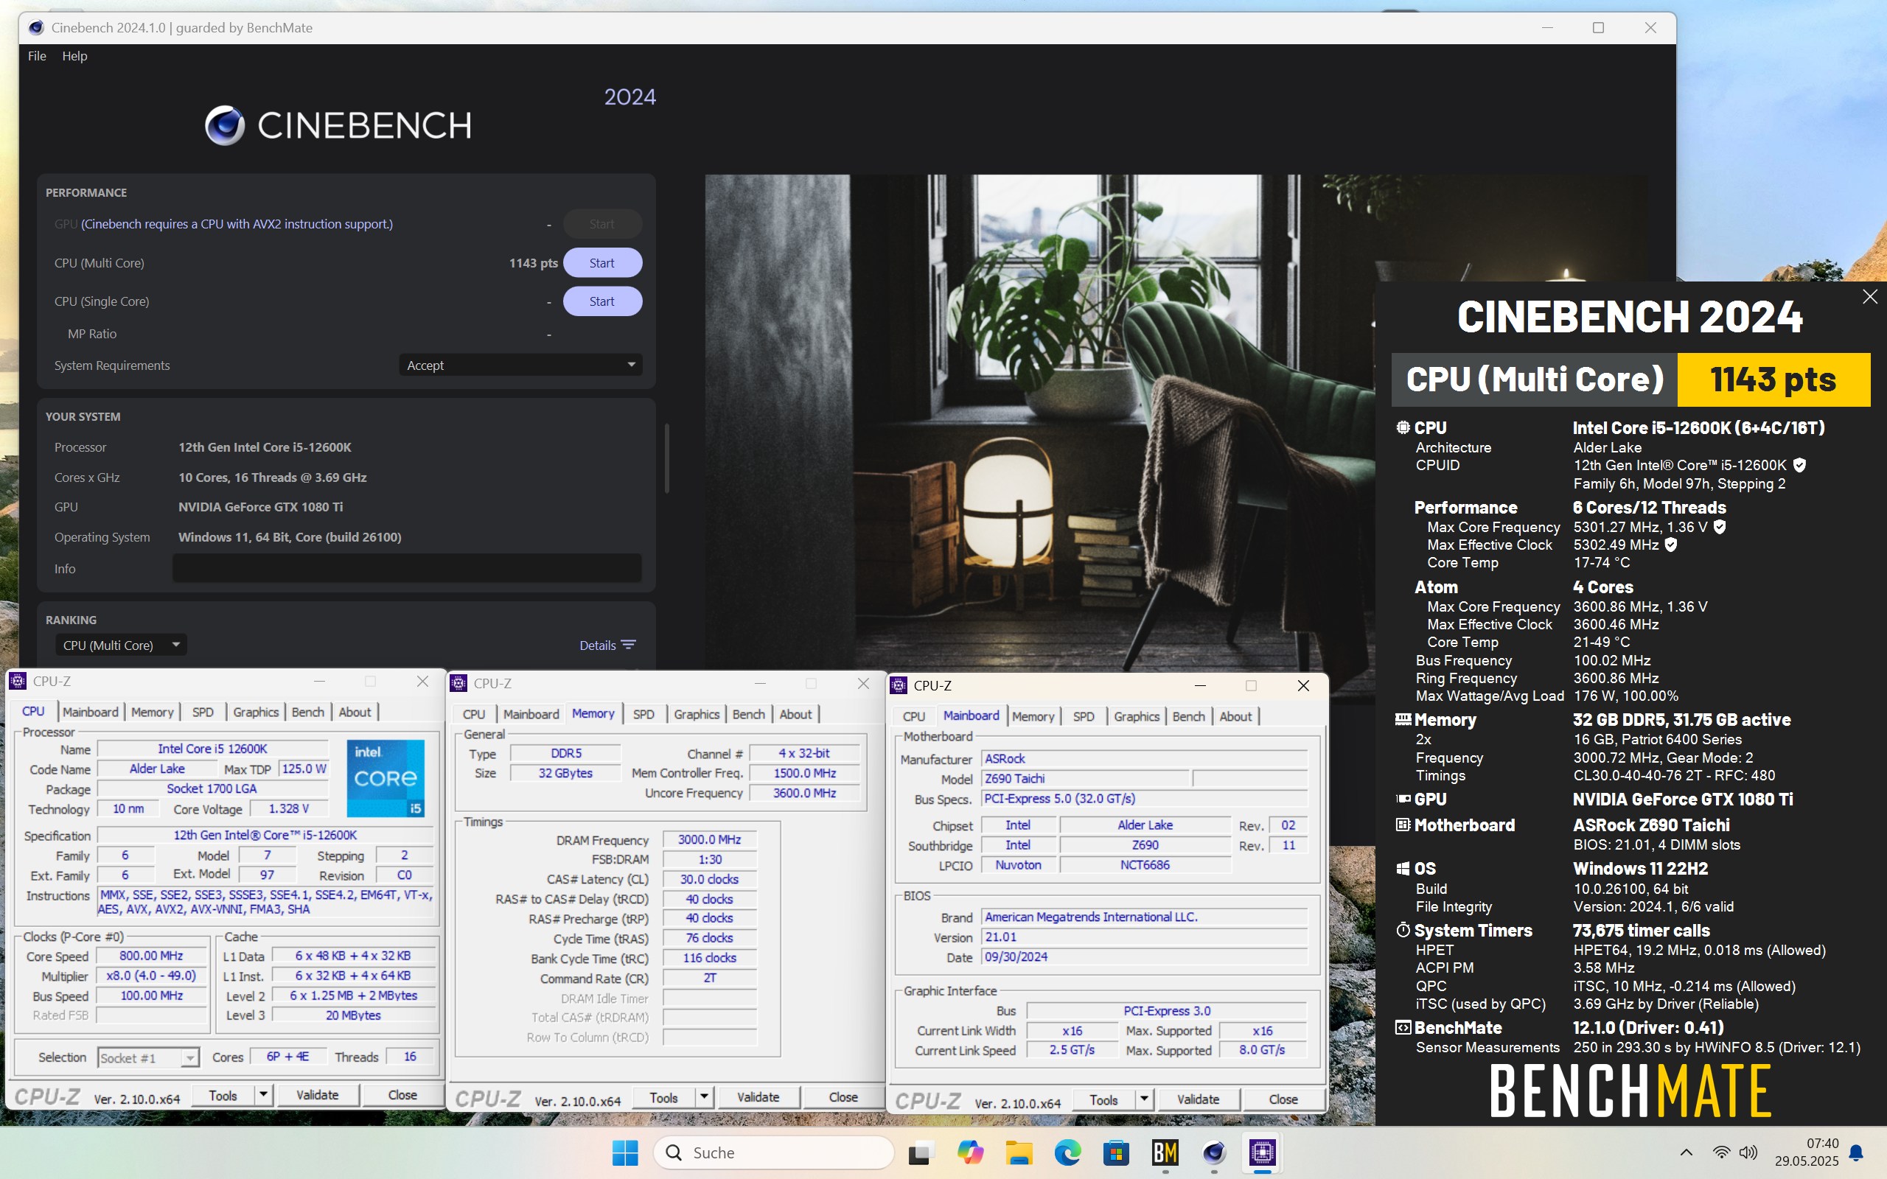The width and height of the screenshot is (1887, 1179).
Task: Click processor name 12th Gen Intel Core i5-12600K
Action: click(x=265, y=447)
